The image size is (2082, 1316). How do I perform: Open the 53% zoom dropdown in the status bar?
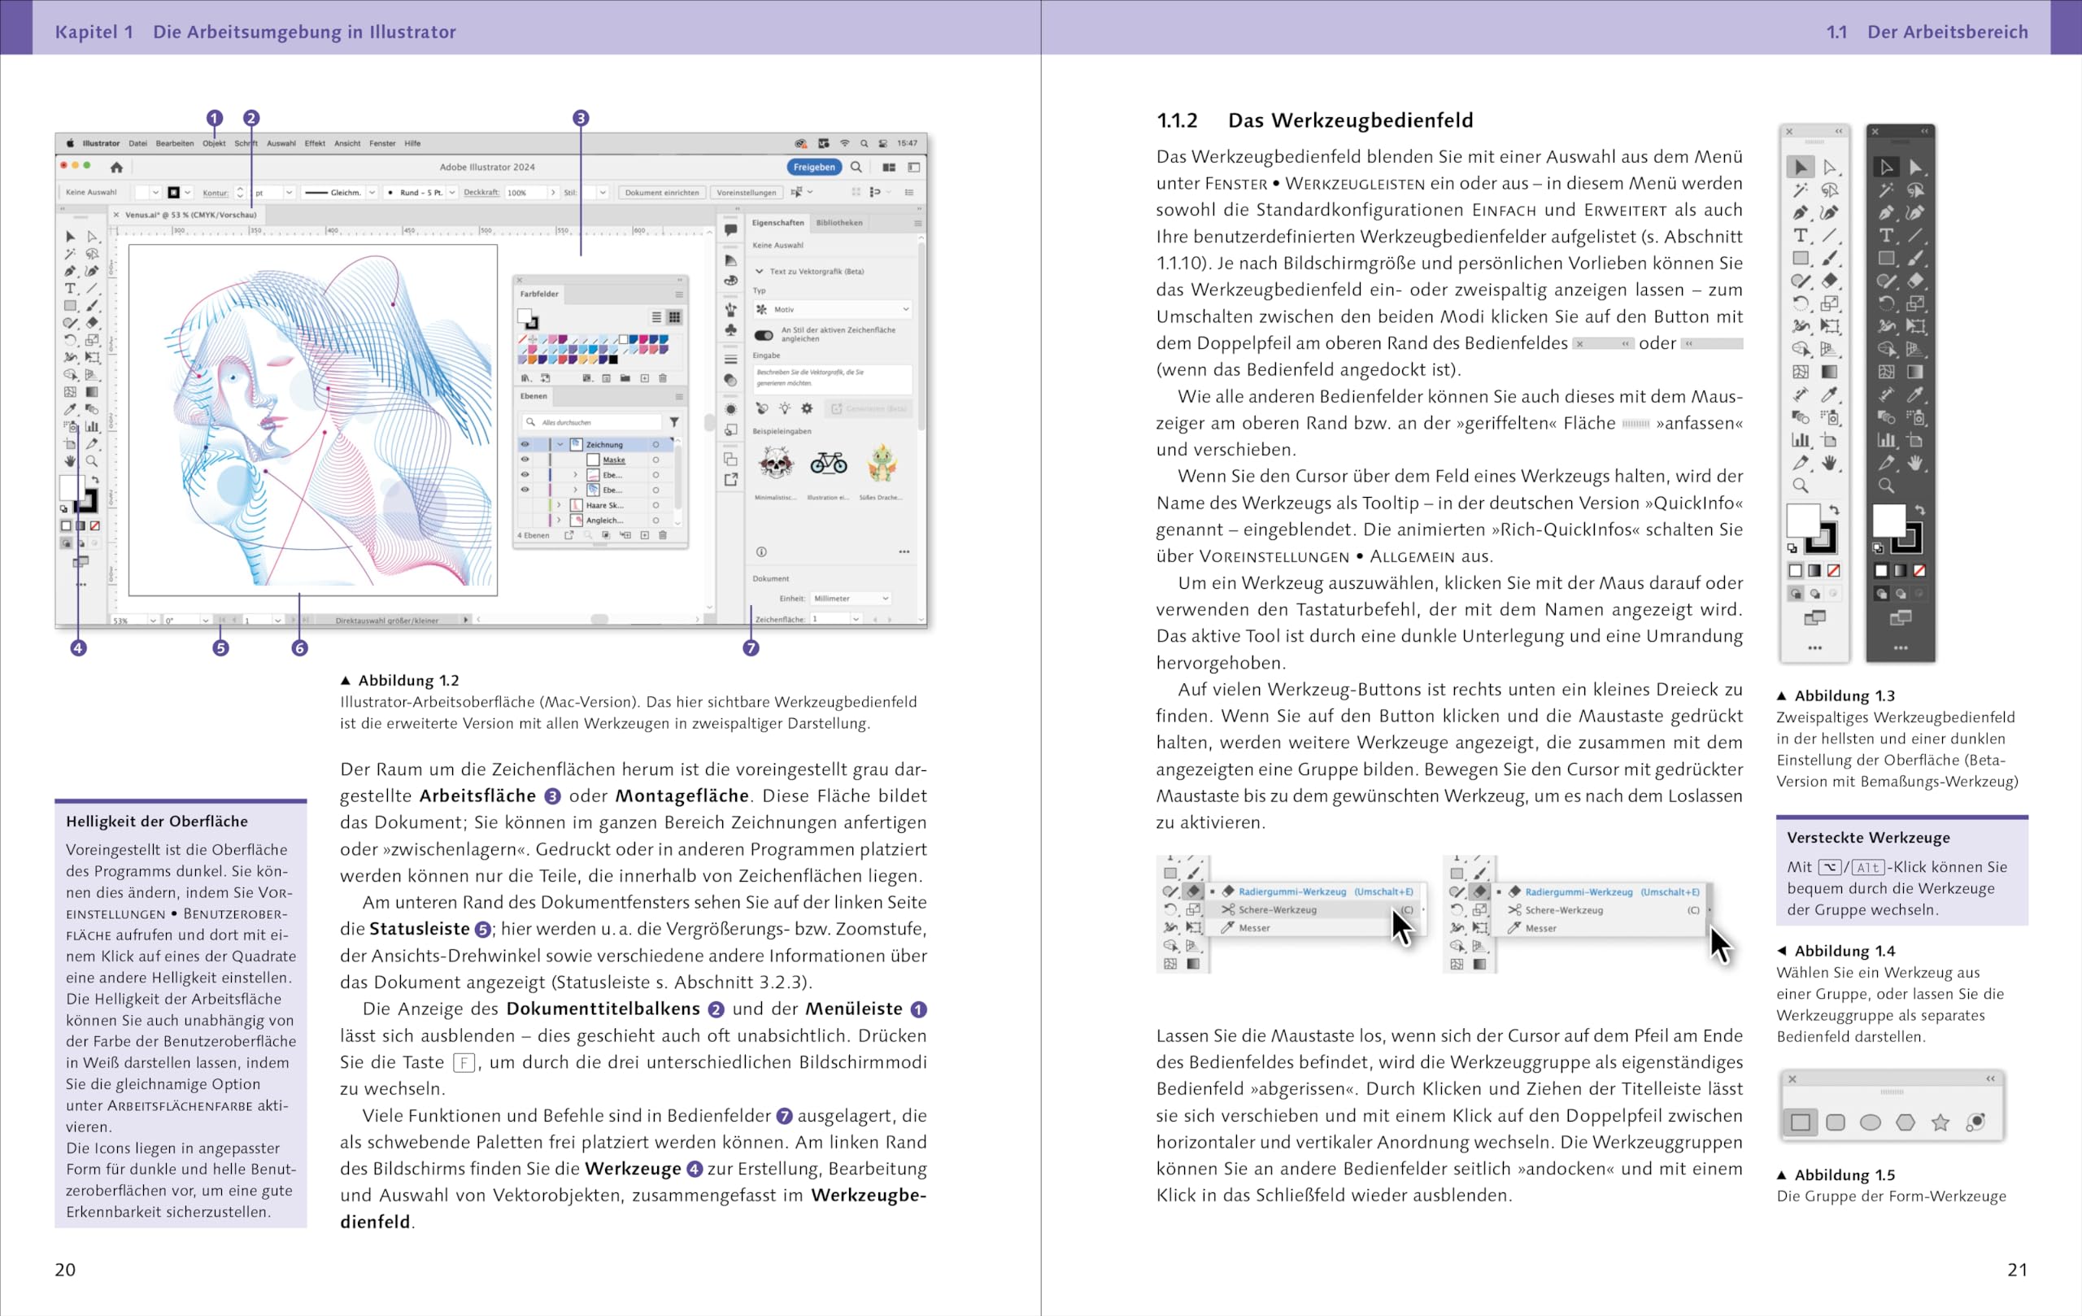coord(153,620)
